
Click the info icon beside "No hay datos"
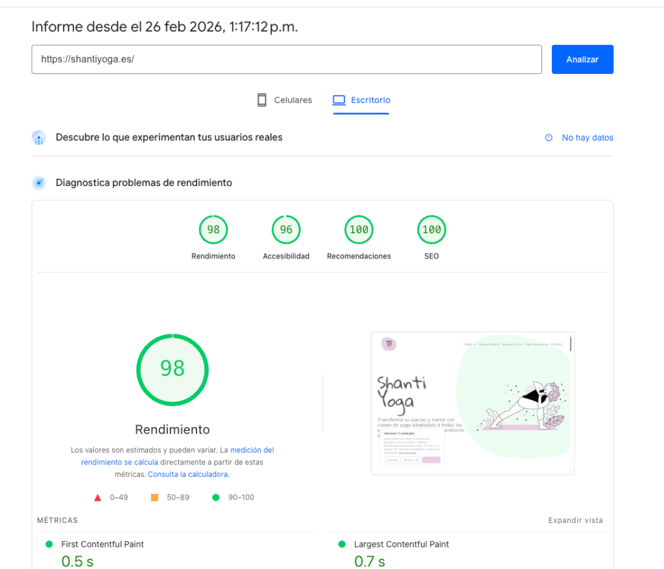549,137
